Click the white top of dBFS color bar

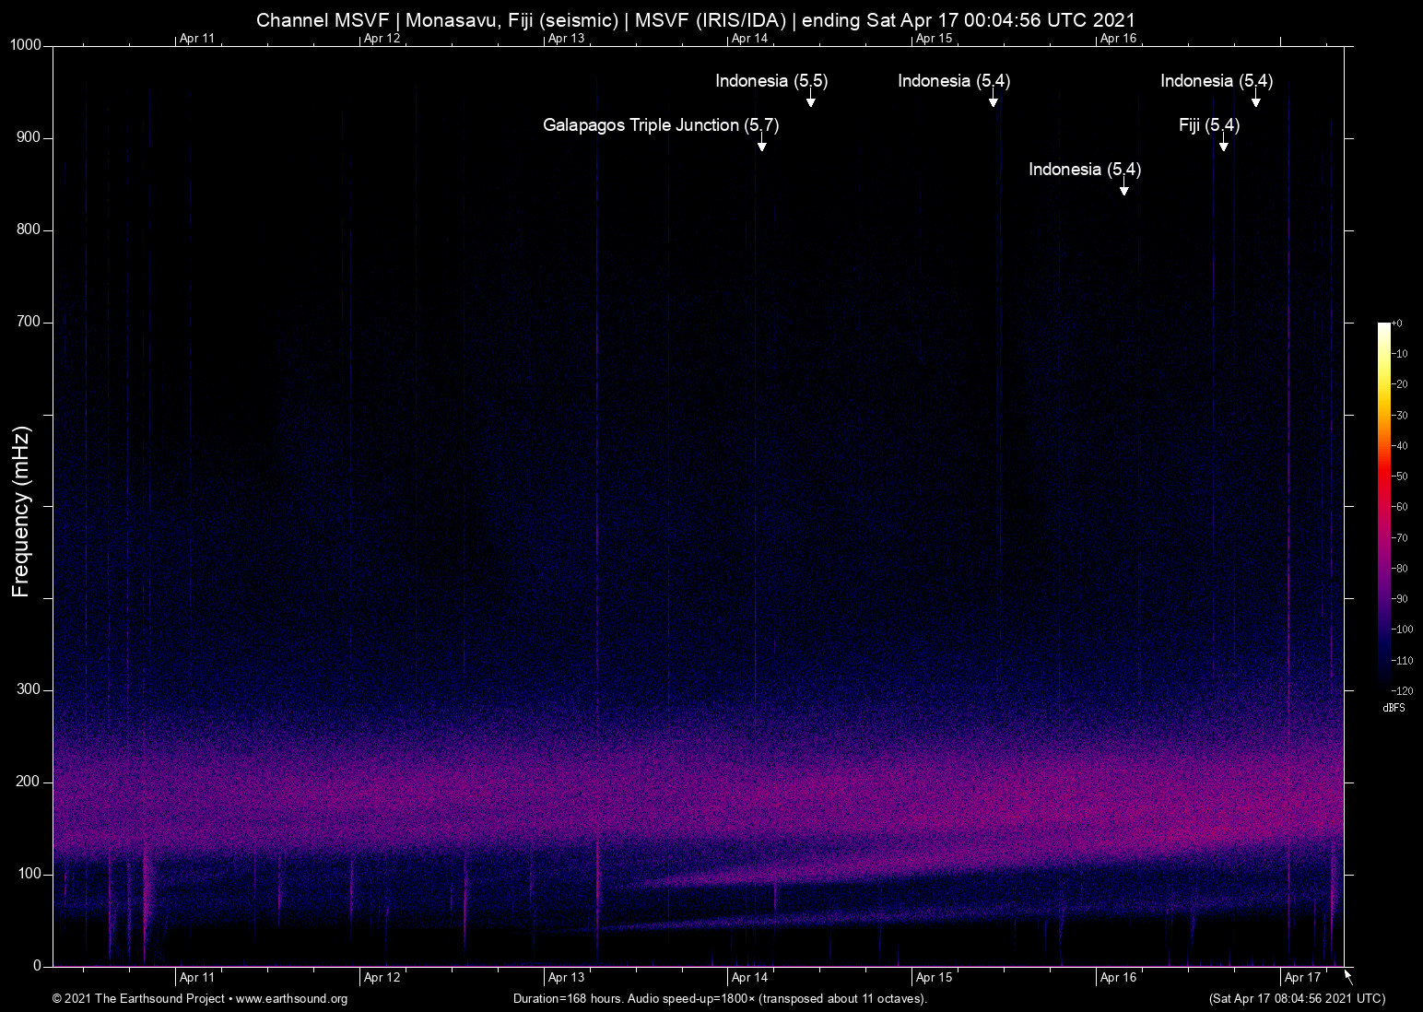[1383, 329]
